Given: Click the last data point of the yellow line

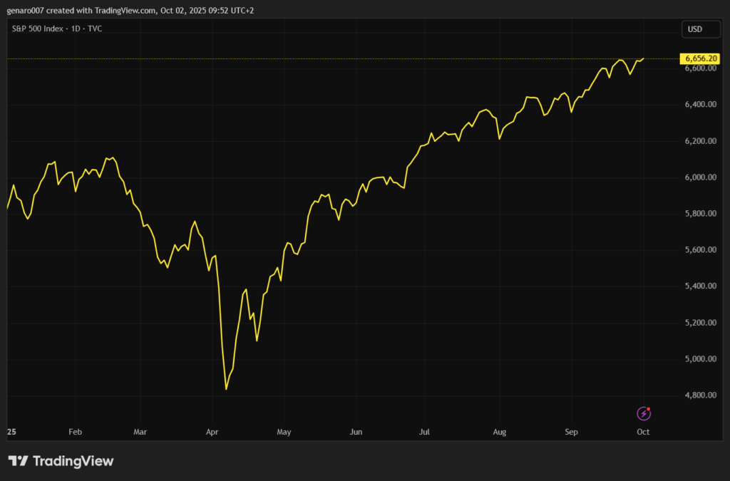Looking at the screenshot, I should point(644,58).
